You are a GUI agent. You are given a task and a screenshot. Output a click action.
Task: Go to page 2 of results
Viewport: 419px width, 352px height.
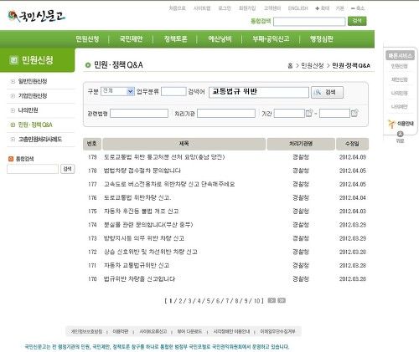pos(180,301)
